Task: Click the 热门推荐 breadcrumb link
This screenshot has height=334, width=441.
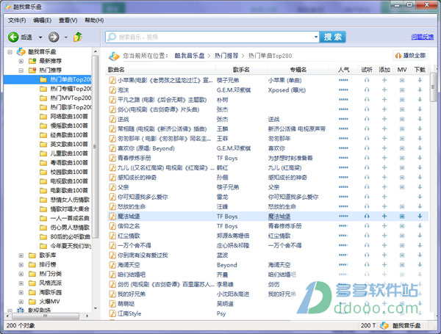Action: pos(226,56)
